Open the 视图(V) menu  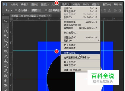tap(95, 4)
